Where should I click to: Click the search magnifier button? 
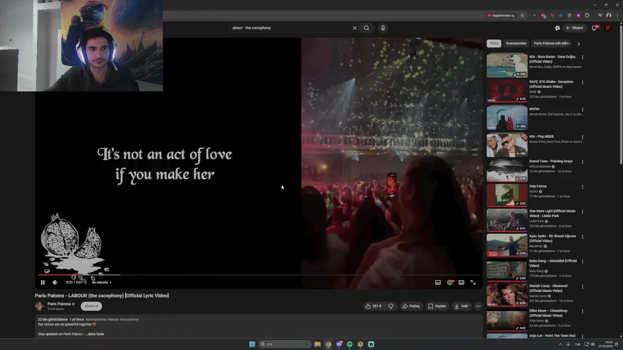[x=366, y=28]
